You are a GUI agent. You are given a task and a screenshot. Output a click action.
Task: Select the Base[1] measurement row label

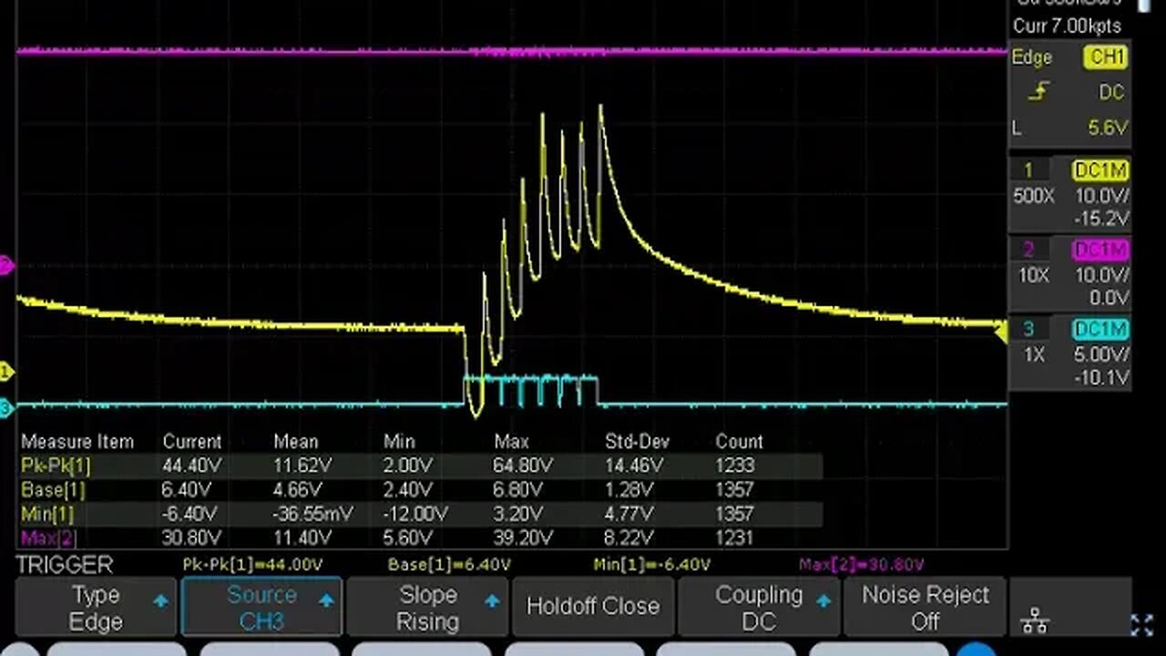pyautogui.click(x=51, y=489)
